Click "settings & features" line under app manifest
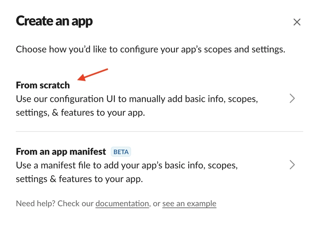Viewport: 319px width, 227px height. pos(79,179)
